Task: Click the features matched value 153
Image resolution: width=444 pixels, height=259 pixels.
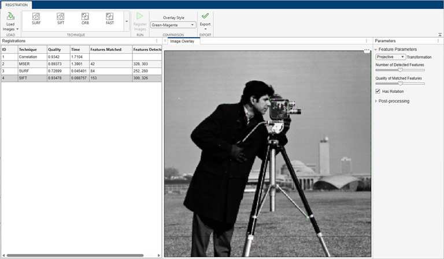Action: pos(94,78)
